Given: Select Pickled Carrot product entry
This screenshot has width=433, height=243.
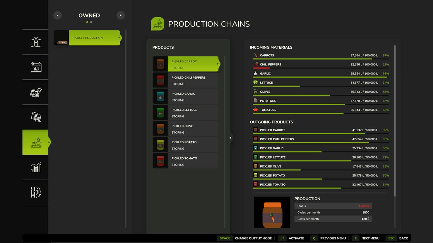Looking at the screenshot, I should pos(186,64).
